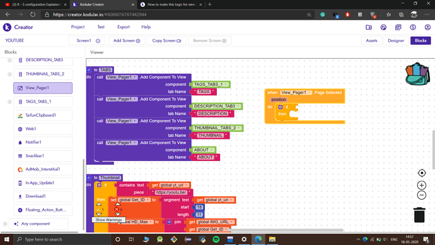Open Test menu
The height and width of the screenshot is (245, 435).
point(101,27)
